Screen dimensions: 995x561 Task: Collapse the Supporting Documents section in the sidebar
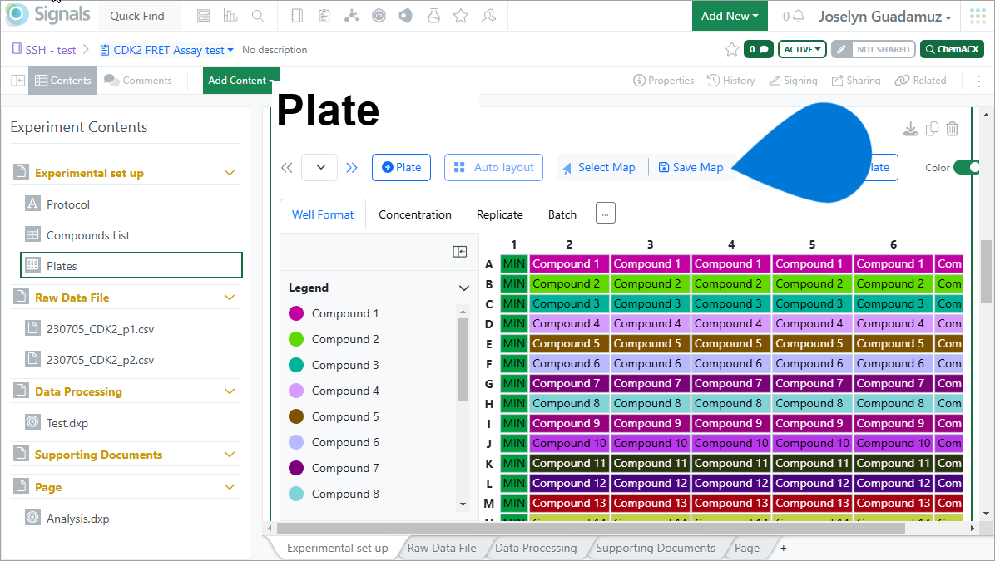pyautogui.click(x=230, y=455)
